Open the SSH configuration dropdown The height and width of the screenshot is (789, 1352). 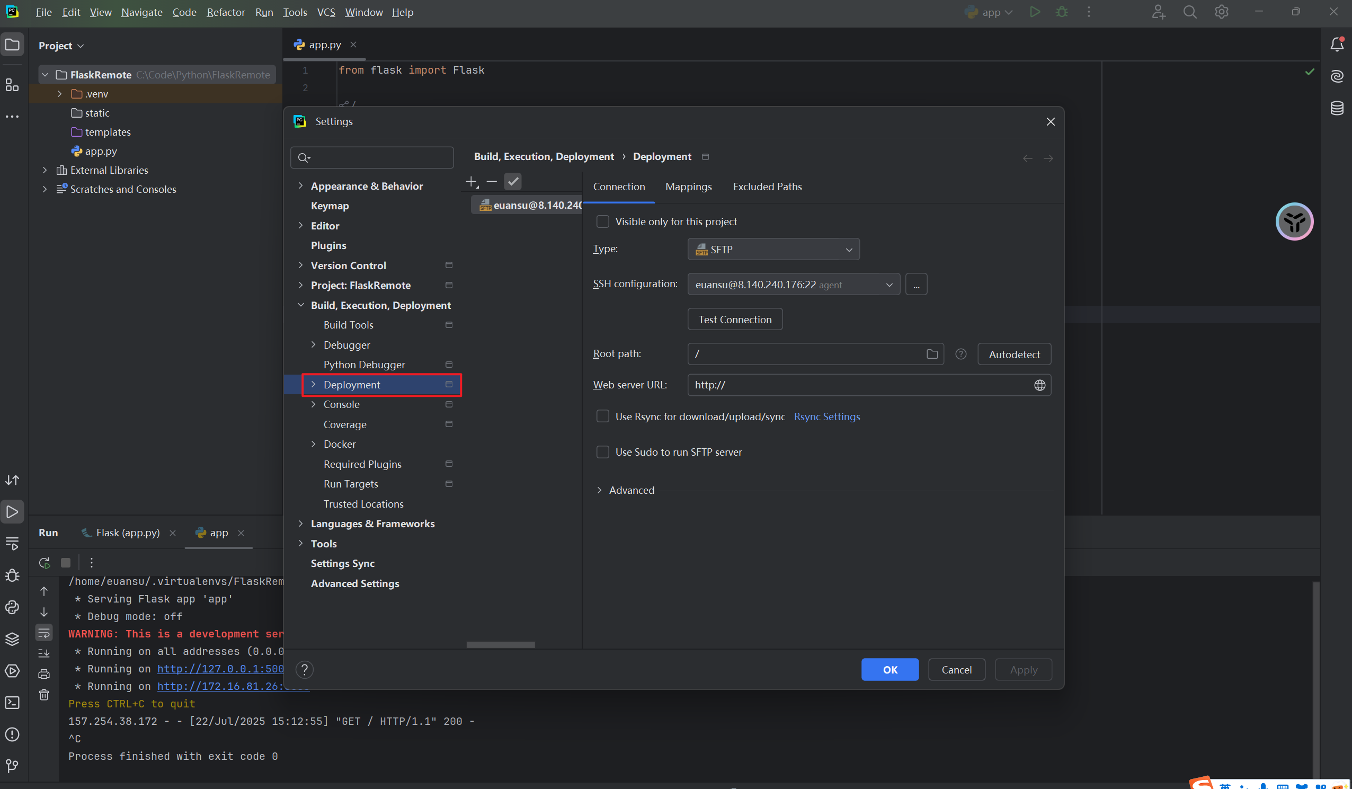(x=794, y=285)
